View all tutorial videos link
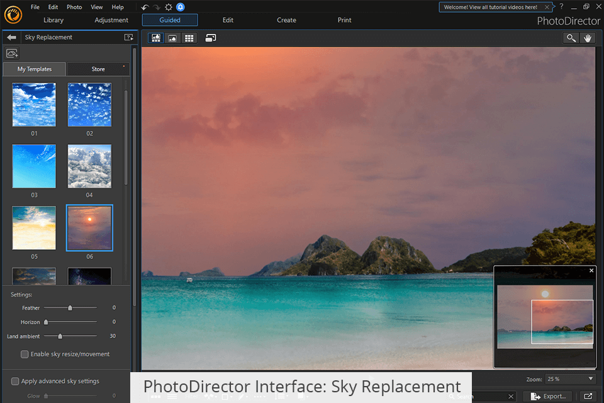This screenshot has width=604, height=403. coord(490,7)
